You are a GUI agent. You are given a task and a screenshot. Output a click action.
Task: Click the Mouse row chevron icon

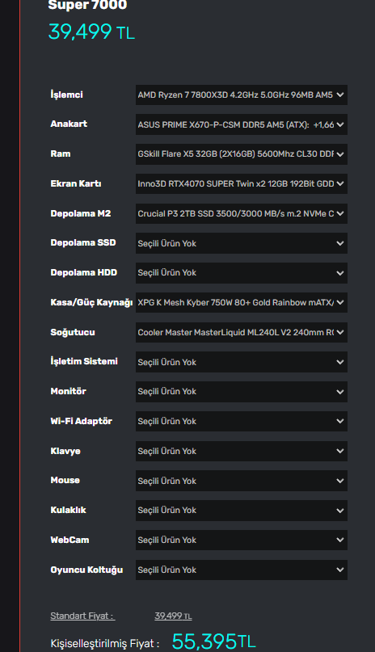(x=340, y=481)
